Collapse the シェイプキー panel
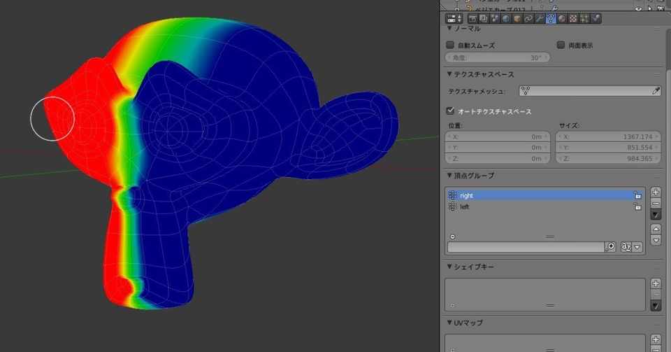The height and width of the screenshot is (352, 671). pyautogui.click(x=449, y=267)
